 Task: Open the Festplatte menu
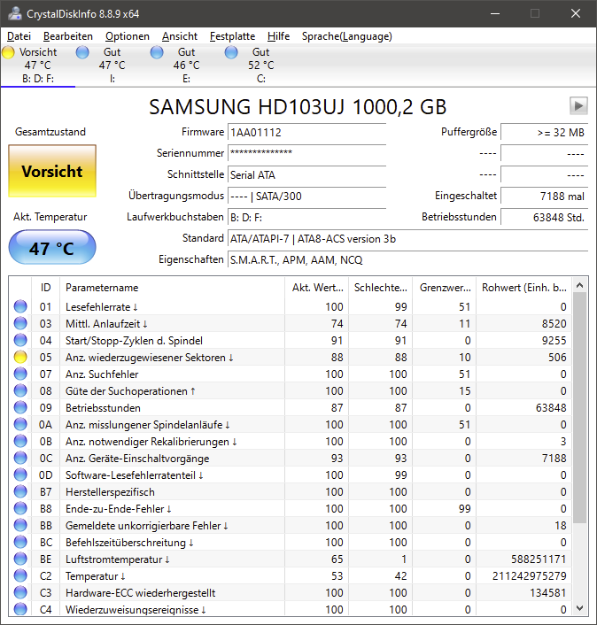click(x=232, y=36)
